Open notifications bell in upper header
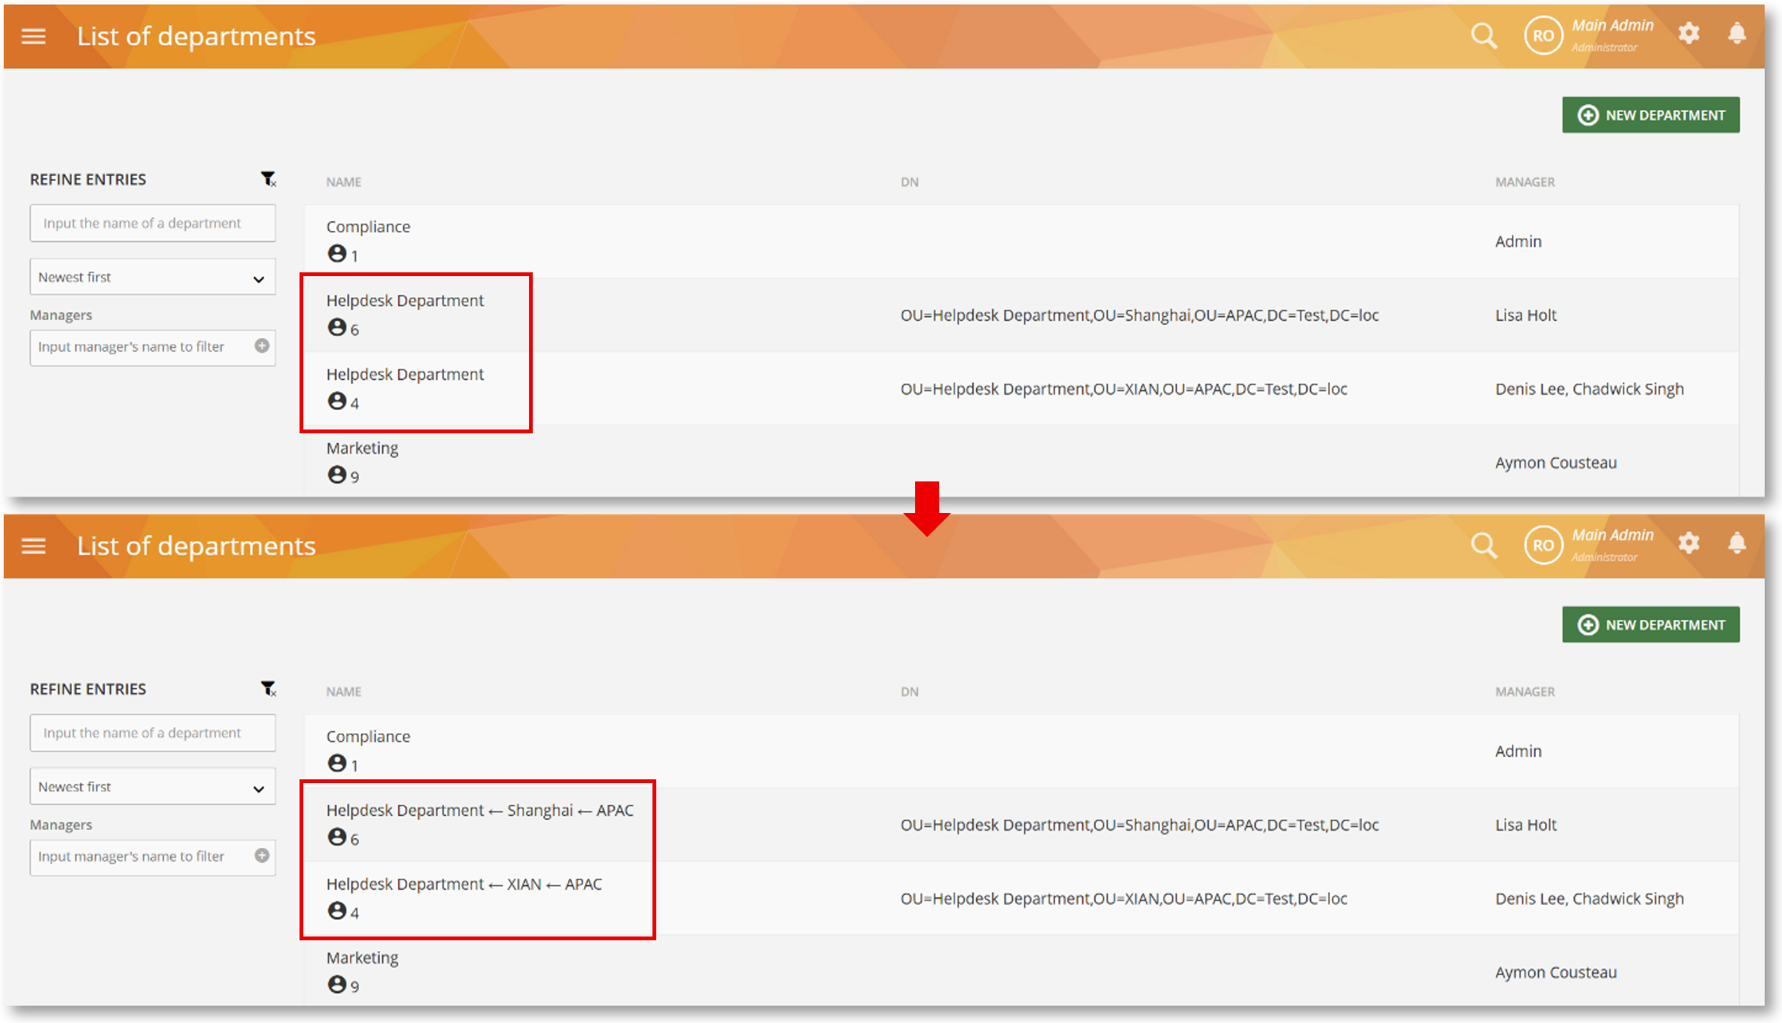1782x1023 pixels. tap(1737, 33)
